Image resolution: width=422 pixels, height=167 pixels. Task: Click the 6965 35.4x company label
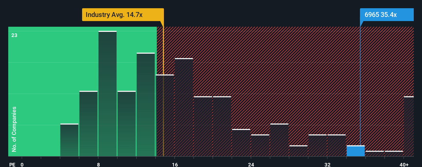tap(386, 15)
